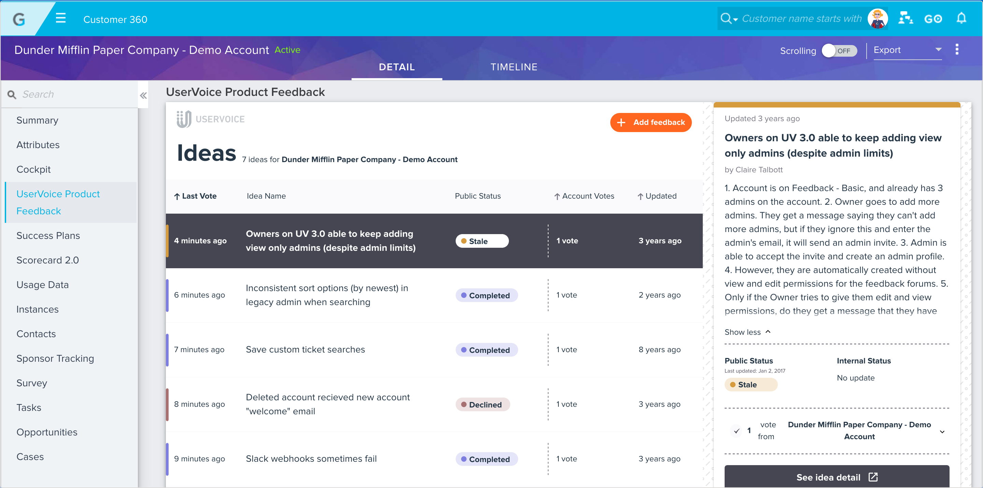The height and width of the screenshot is (488, 983).
Task: Switch to the DETAIL tab
Action: pyautogui.click(x=397, y=67)
